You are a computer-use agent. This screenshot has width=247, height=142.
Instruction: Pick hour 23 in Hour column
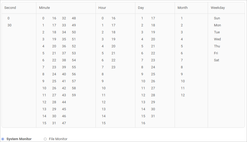point(113,67)
